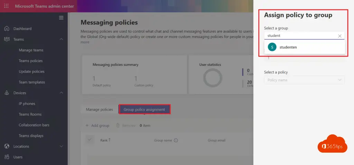354x165 pixels.
Task: Sort by the Rank column header
Action: 105,140
